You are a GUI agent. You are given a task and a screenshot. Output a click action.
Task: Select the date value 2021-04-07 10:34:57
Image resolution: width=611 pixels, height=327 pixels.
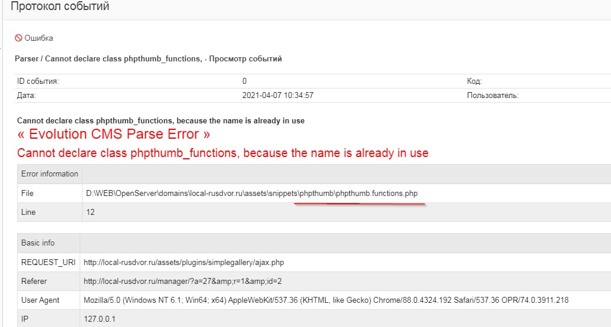[278, 95]
